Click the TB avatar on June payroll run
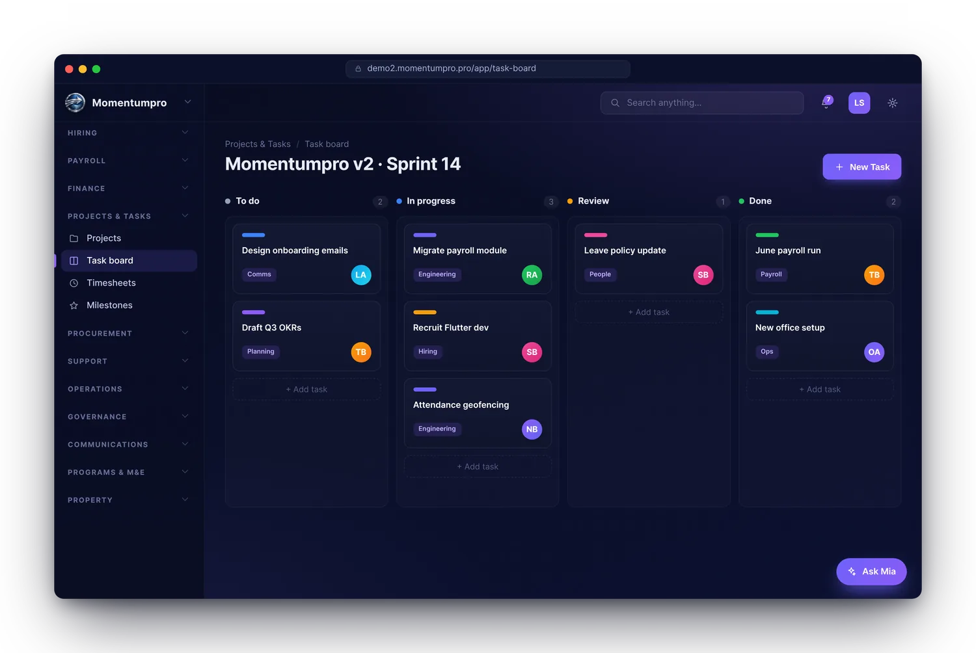The height and width of the screenshot is (653, 976). click(x=874, y=275)
